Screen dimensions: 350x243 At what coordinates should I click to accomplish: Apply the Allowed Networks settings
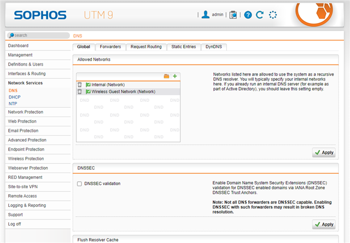[324, 153]
